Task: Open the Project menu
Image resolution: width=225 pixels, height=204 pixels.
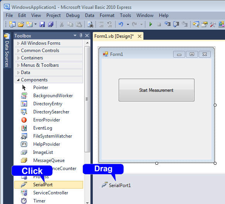Action: tap(53, 15)
